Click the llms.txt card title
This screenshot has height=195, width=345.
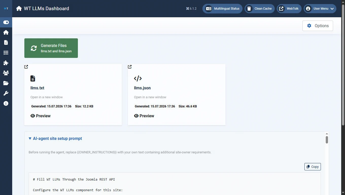(37, 88)
